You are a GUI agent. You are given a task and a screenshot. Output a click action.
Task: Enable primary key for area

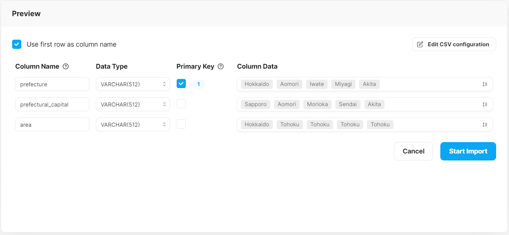click(x=181, y=124)
